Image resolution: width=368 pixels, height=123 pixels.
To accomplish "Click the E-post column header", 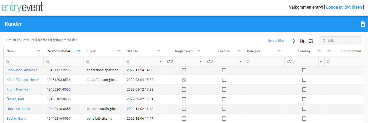I will [x=92, y=51].
